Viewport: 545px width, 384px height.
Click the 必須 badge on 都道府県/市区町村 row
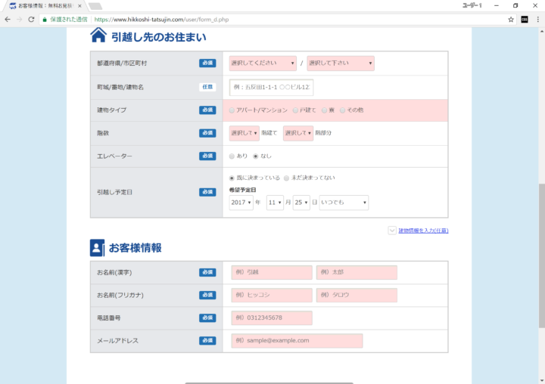click(207, 63)
